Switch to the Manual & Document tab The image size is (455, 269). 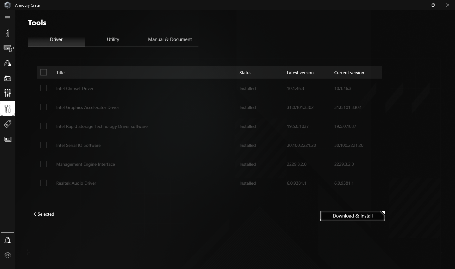[x=170, y=39]
